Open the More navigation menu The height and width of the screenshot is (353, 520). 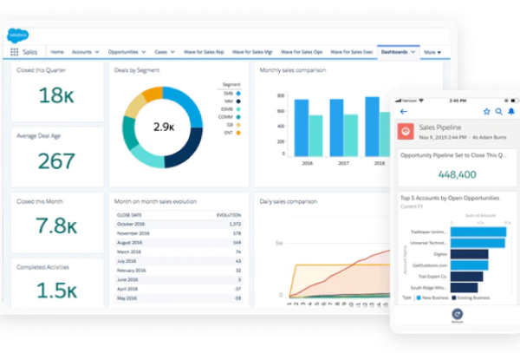pyautogui.click(x=432, y=52)
